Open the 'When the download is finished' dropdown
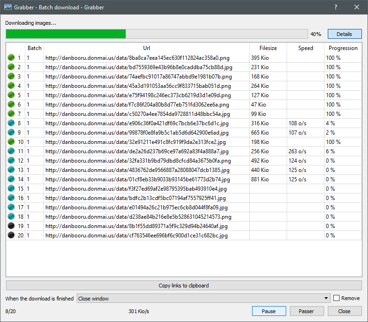The height and width of the screenshot is (322, 368). pos(203,298)
